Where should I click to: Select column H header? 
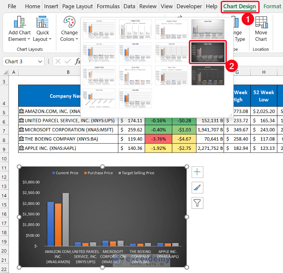coord(264,72)
